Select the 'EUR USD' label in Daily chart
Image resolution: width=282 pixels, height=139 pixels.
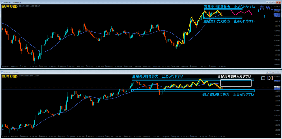(x=10, y=77)
